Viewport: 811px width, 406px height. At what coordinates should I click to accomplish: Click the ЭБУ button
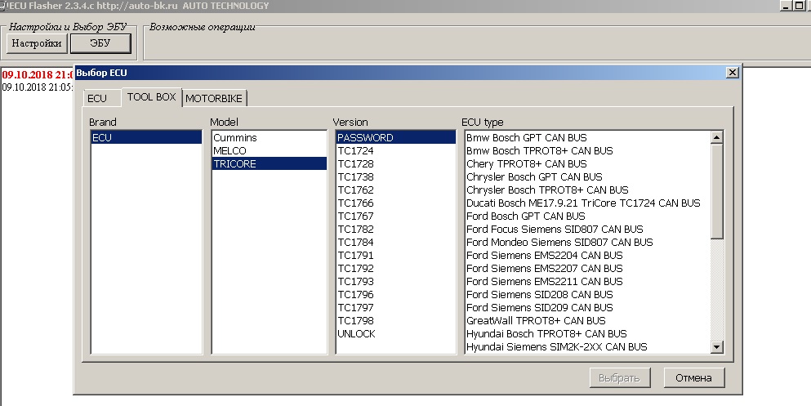pyautogui.click(x=100, y=43)
